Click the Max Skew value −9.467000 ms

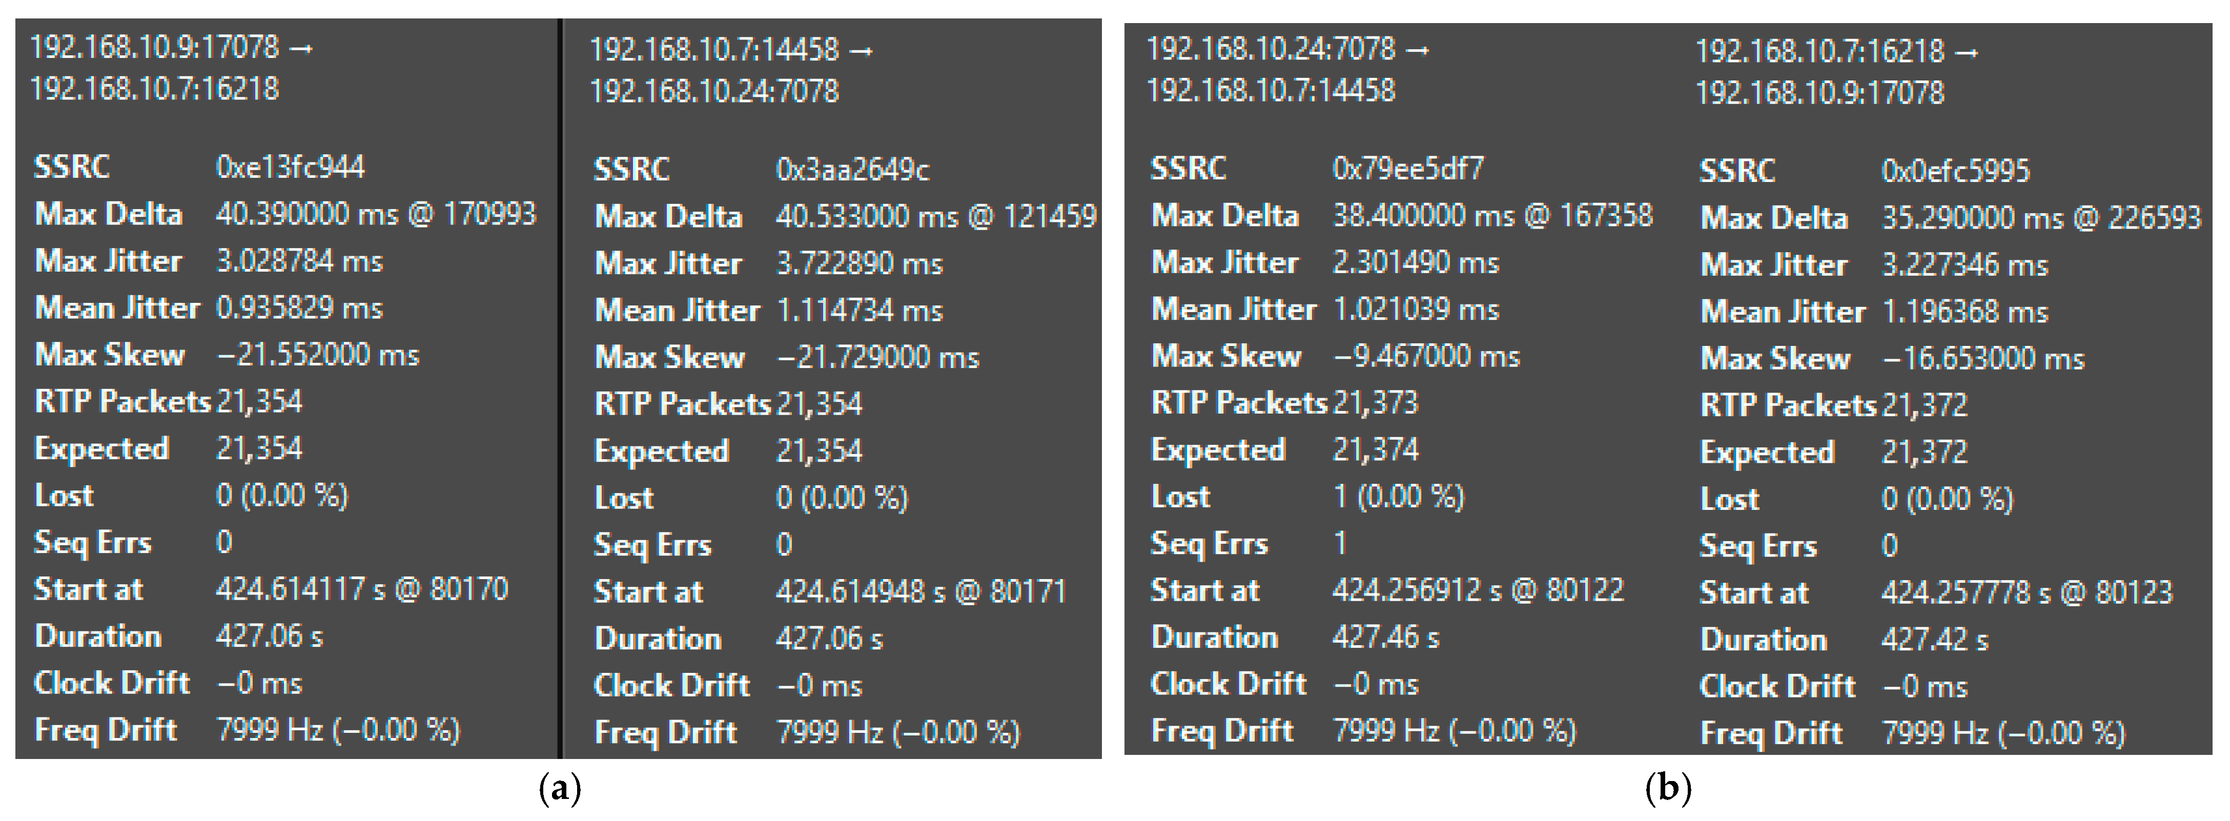(x=1426, y=356)
